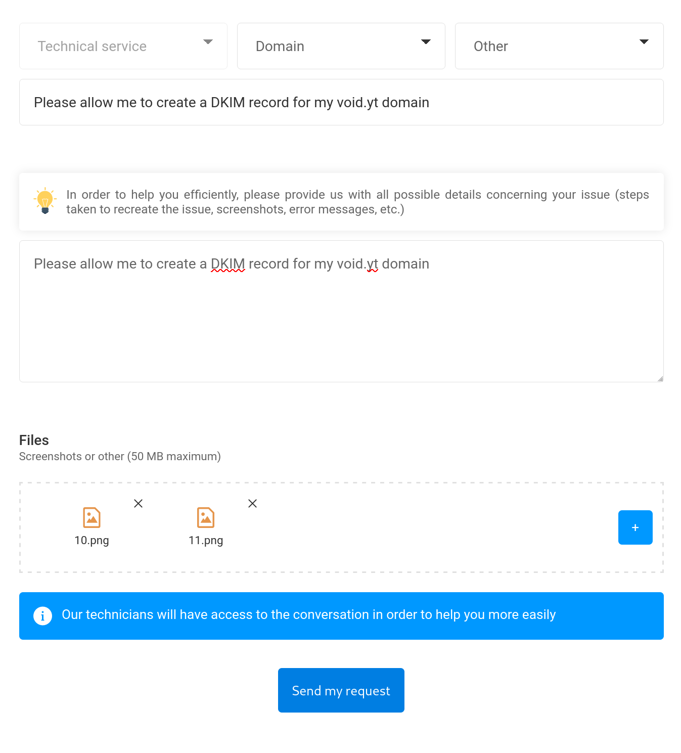Click the 10.png image file icon
The width and height of the screenshot is (681, 753).
92,517
